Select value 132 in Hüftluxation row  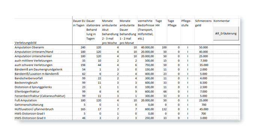click(x=164, y=109)
